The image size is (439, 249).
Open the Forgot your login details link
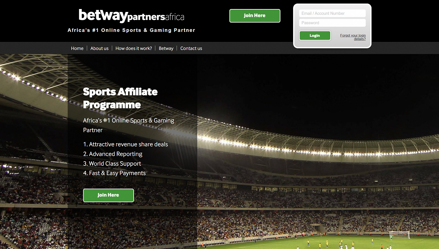point(353,37)
